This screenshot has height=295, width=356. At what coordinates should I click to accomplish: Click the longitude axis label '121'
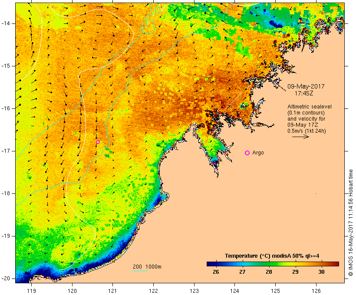pos(112,291)
